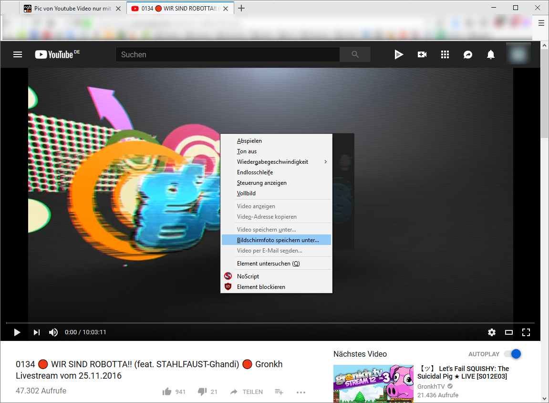The image size is (549, 403).
Task: Open the notifications bell
Action: click(x=490, y=54)
